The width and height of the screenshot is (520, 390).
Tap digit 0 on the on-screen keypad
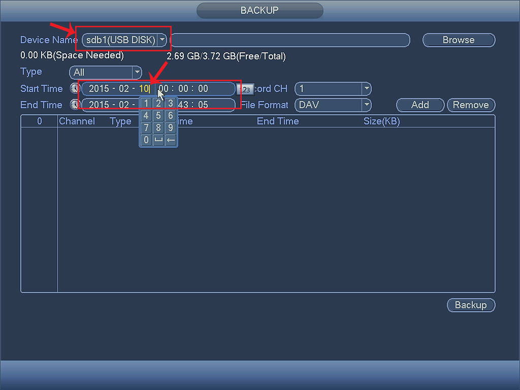146,140
